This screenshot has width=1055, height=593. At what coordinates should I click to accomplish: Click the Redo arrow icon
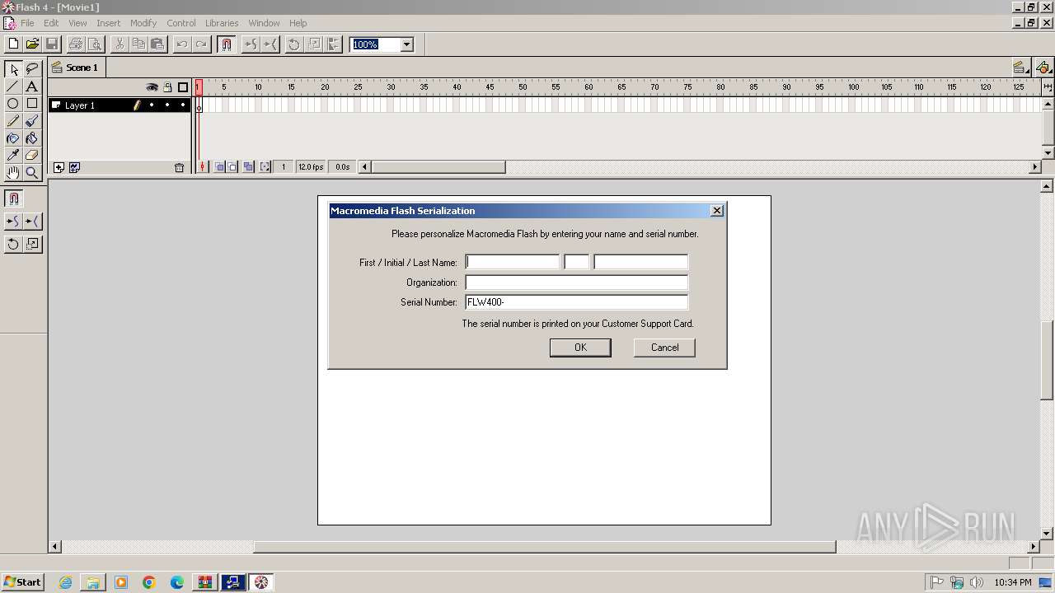coord(201,44)
